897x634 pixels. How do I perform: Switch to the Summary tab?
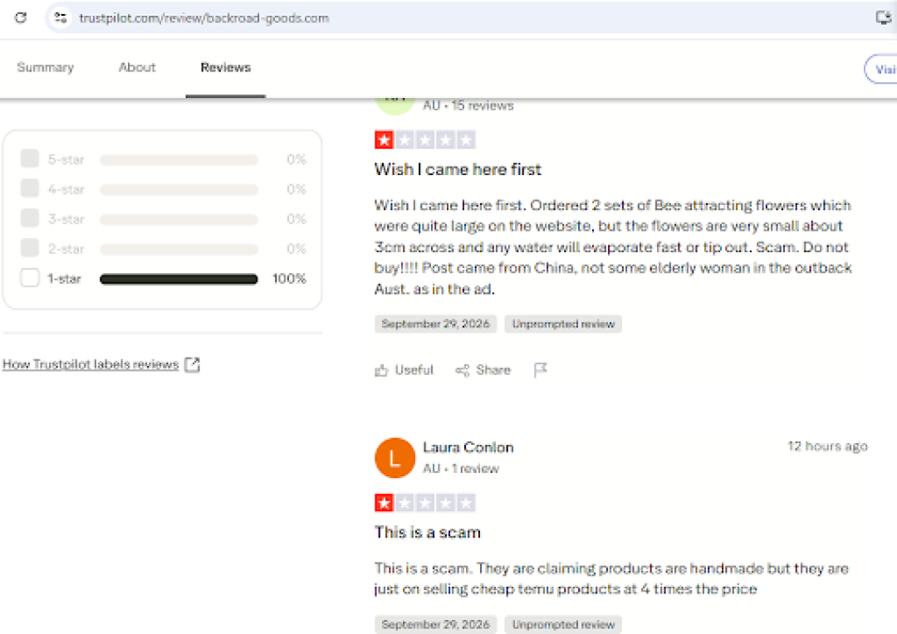coord(46,67)
